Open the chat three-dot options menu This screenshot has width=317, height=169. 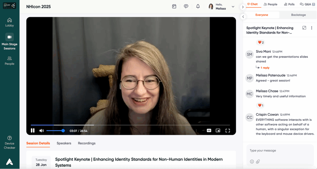click(311, 28)
